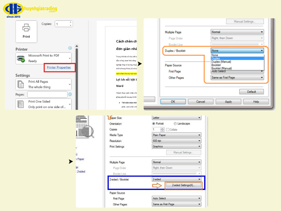Open the Media Type dropdown
The width and height of the screenshot is (281, 211).
tap(176, 135)
